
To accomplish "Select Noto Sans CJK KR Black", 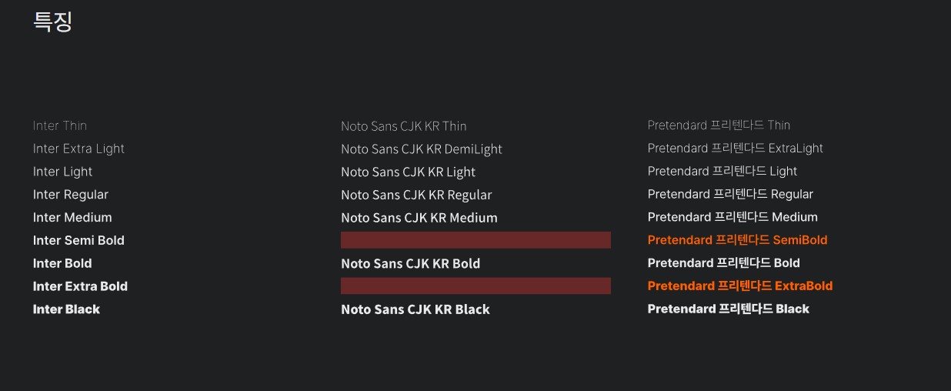I will pyautogui.click(x=415, y=309).
